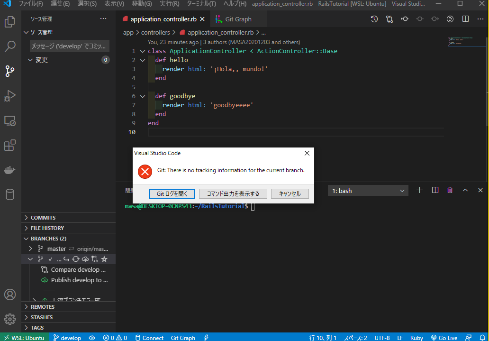Viewport: 489px width, 341px height.
Task: Open the '1: bash' terminal selector dropdown
Action: tap(368, 191)
